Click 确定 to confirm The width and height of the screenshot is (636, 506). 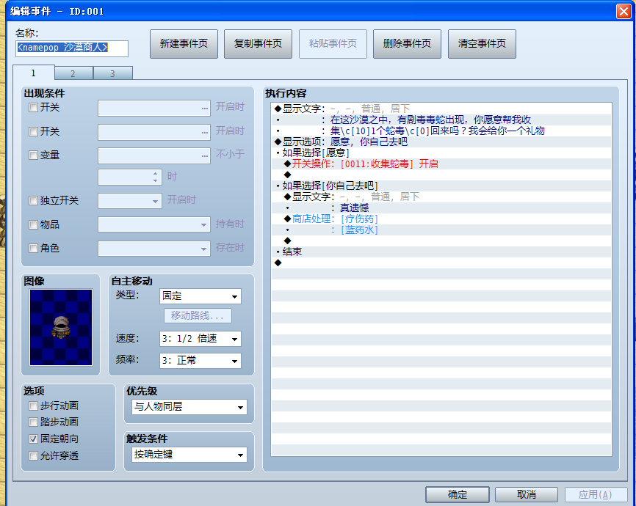click(x=457, y=494)
